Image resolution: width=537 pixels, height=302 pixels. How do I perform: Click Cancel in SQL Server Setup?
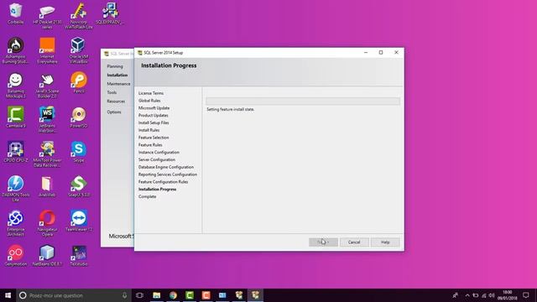coord(354,242)
